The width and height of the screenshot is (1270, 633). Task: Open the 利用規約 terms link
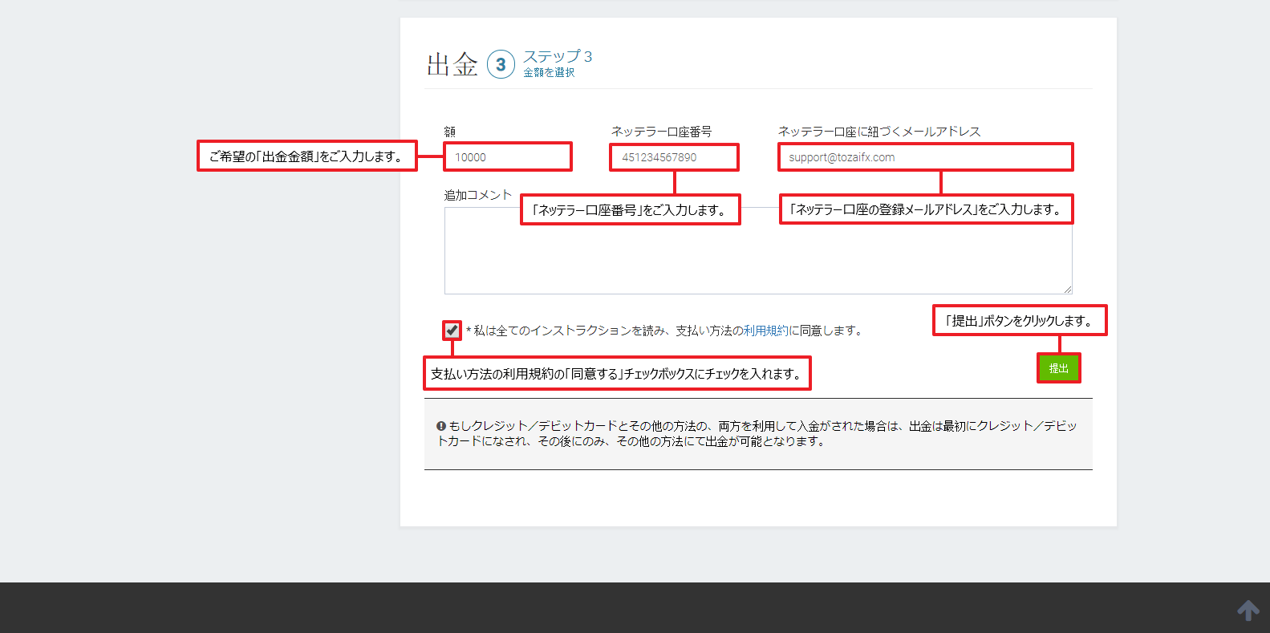(x=766, y=331)
